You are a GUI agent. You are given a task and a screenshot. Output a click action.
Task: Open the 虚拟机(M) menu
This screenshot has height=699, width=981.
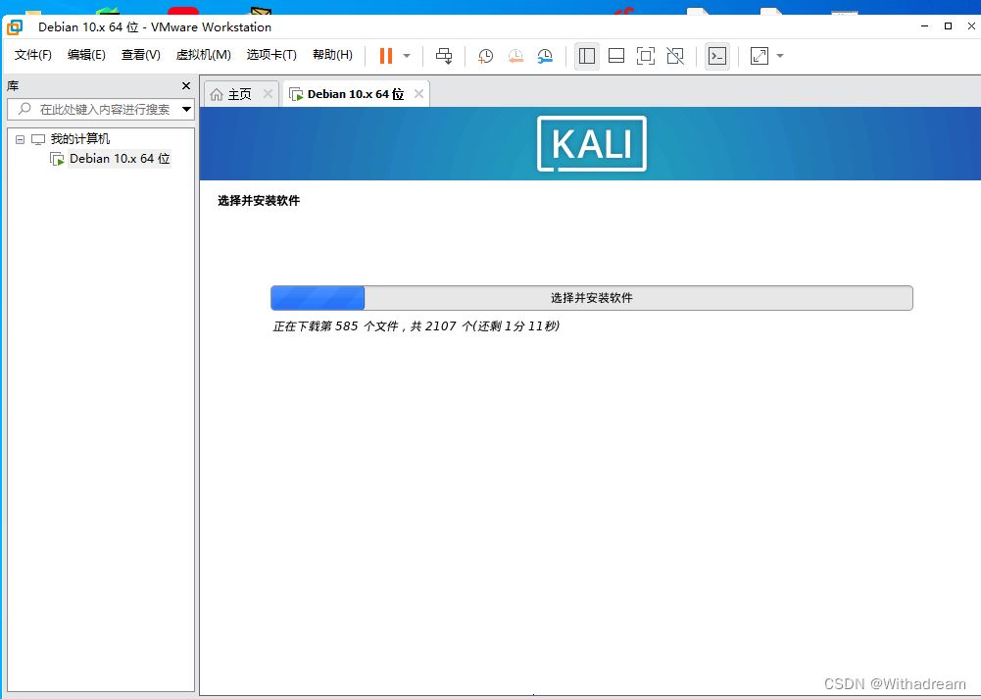[x=203, y=55]
